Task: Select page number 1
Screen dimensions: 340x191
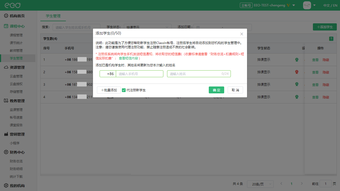Action: coord(291,184)
